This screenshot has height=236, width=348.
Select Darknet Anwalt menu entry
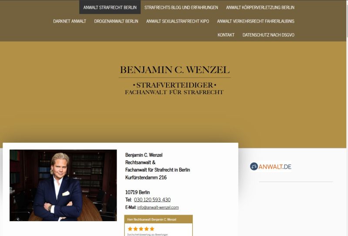[x=70, y=21]
